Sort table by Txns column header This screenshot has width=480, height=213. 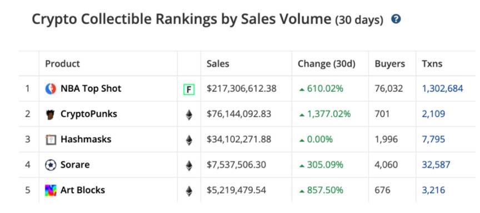pos(432,64)
